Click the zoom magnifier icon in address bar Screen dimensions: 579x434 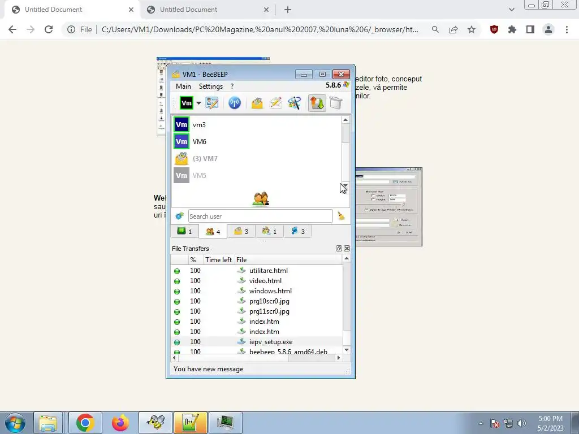(435, 29)
